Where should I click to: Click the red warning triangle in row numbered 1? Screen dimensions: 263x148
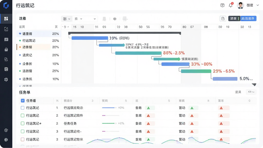pos(221,108)
